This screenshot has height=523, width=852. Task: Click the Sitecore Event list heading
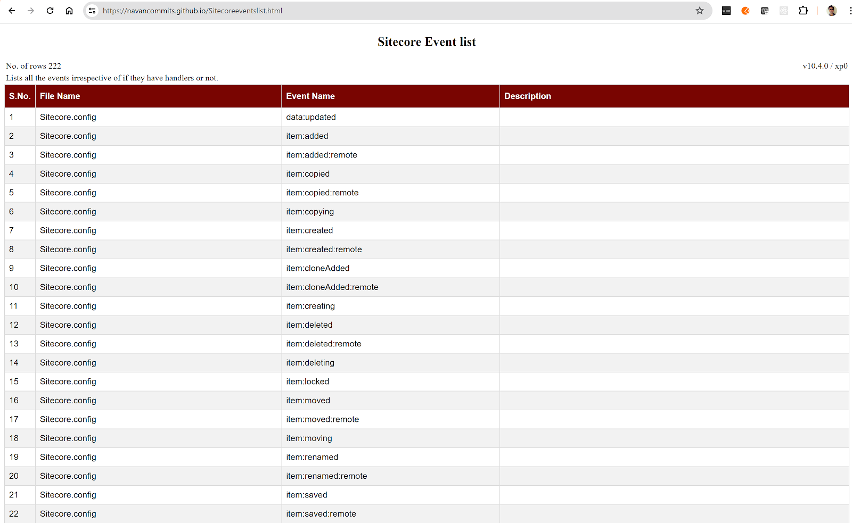(x=427, y=41)
